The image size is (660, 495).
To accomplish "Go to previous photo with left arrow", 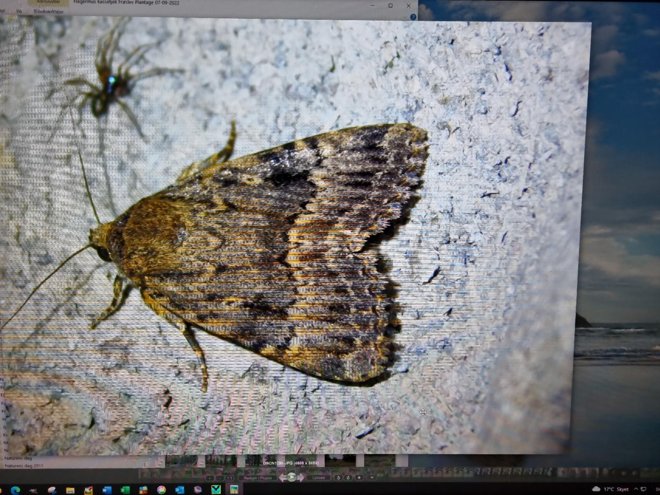I will coord(282,478).
